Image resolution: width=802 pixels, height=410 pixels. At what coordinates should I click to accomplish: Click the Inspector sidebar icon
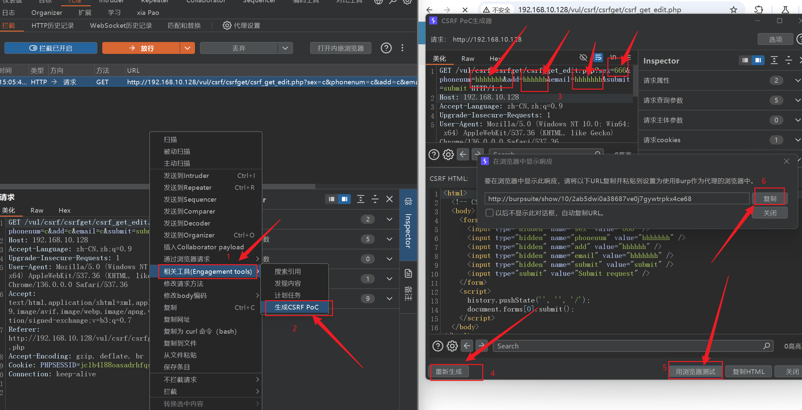[x=408, y=202]
